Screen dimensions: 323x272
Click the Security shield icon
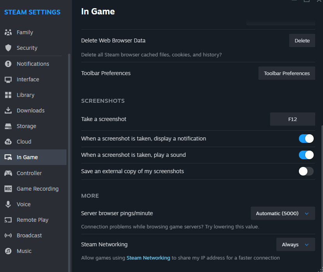pyautogui.click(x=8, y=48)
